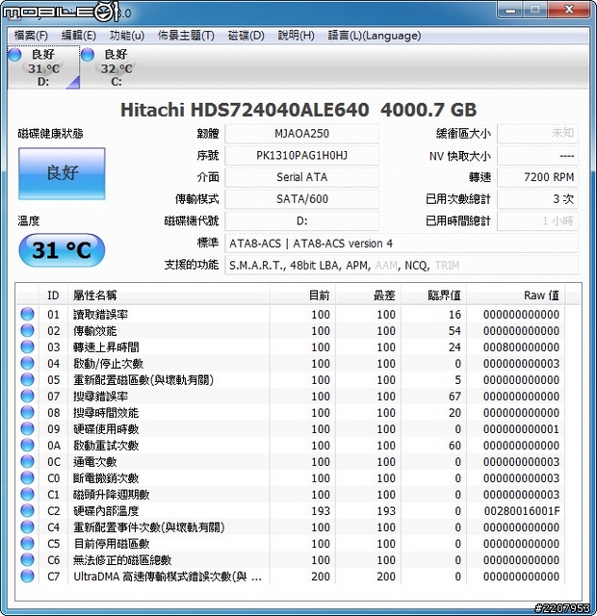Click the status orb for C0 斷電撤銷次數
The height and width of the screenshot is (616, 597).
point(27,478)
